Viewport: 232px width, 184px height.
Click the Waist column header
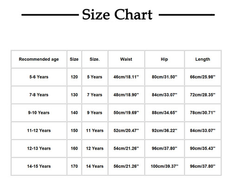(126, 59)
